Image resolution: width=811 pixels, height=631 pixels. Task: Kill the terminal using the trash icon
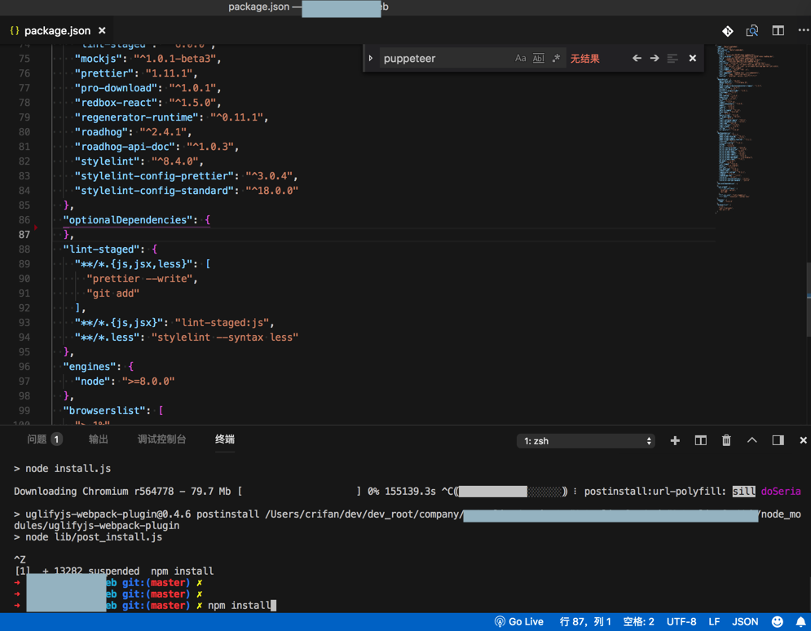(x=726, y=441)
